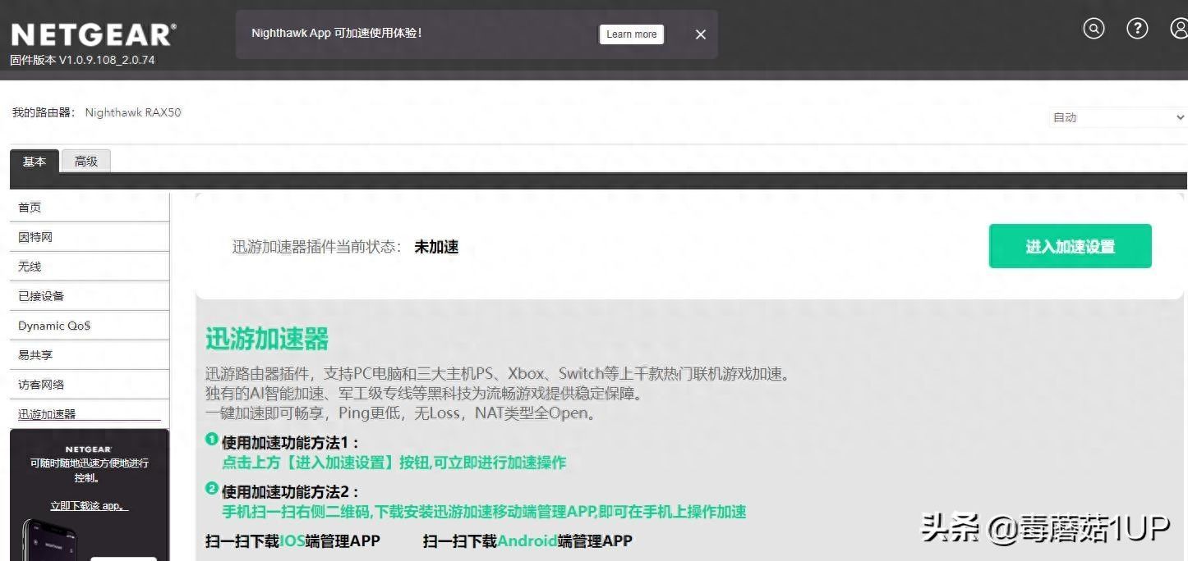Open 因特网 settings from sidebar
Image resolution: width=1188 pixels, height=561 pixels.
coord(33,236)
